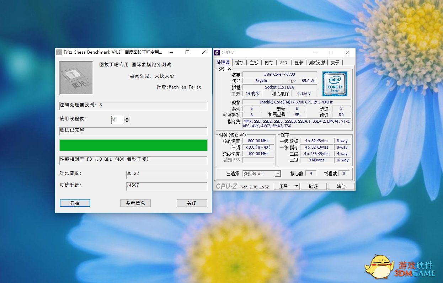Image resolution: width=443 pixels, height=283 pixels.
Task: Click the 修订 value R0
Action: click(341, 115)
